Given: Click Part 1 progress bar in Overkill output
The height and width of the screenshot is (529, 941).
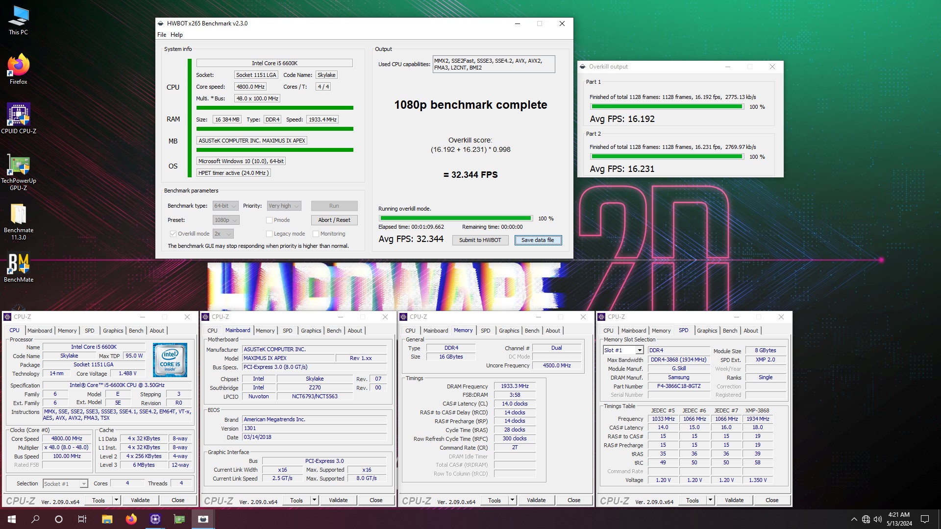Looking at the screenshot, I should (x=667, y=107).
